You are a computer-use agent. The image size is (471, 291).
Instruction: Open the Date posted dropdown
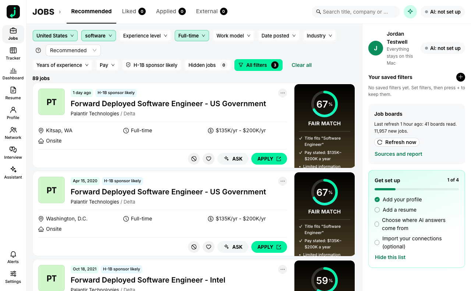pyautogui.click(x=279, y=36)
